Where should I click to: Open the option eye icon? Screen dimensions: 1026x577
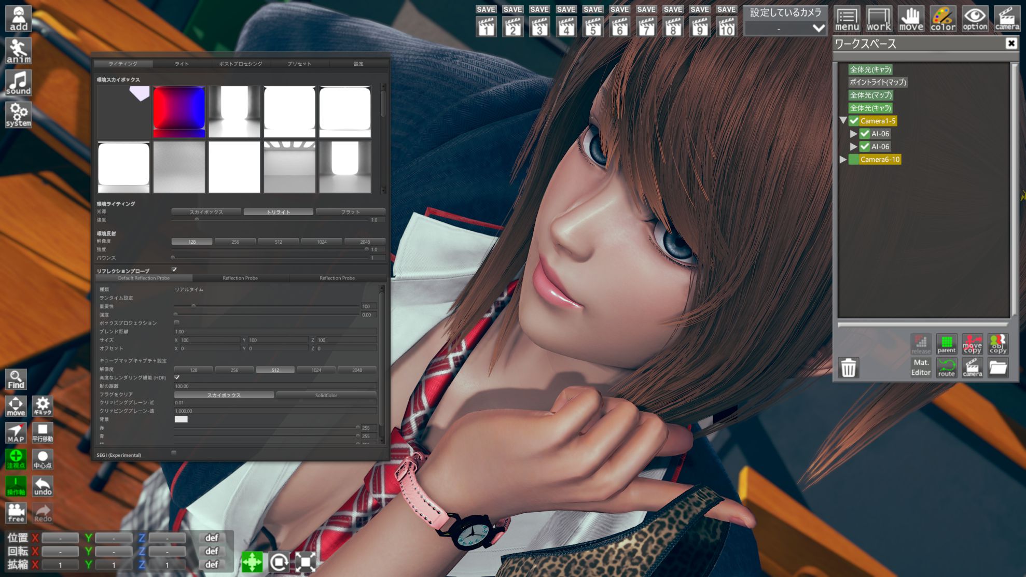tap(975, 19)
